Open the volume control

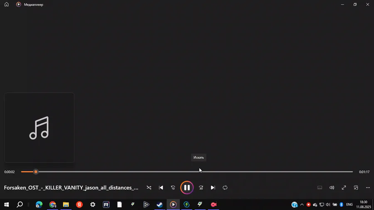click(x=332, y=188)
